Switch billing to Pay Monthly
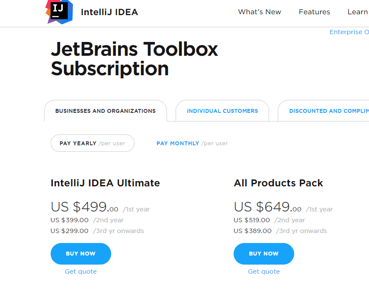This screenshot has height=294, width=369. 178,143
